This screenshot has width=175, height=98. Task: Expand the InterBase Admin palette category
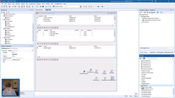(x=140, y=84)
